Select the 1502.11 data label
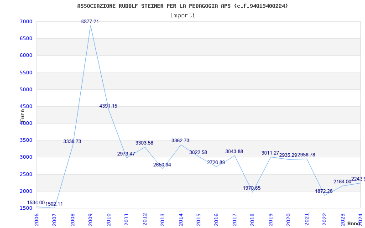Image resolution: width=365 pixels, height=228 pixels. (54, 204)
